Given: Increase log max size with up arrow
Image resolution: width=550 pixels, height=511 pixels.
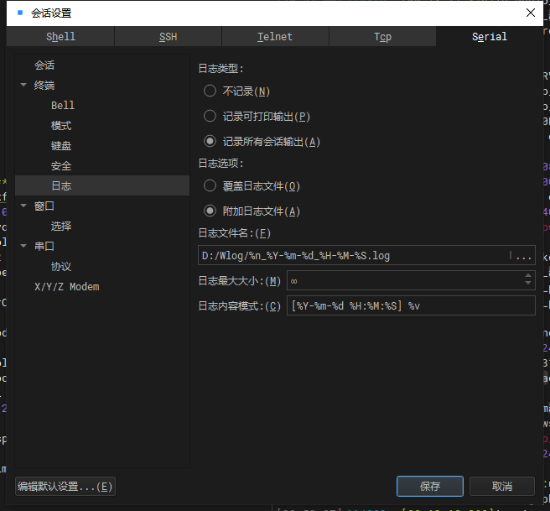Looking at the screenshot, I should pyautogui.click(x=528, y=276).
